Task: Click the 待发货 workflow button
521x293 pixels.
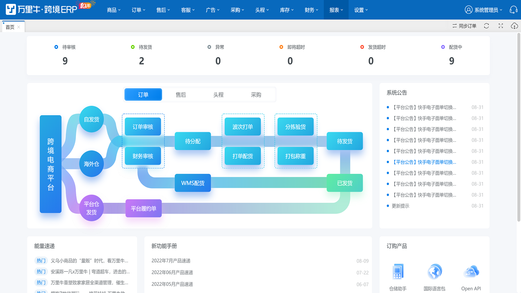Action: click(345, 141)
